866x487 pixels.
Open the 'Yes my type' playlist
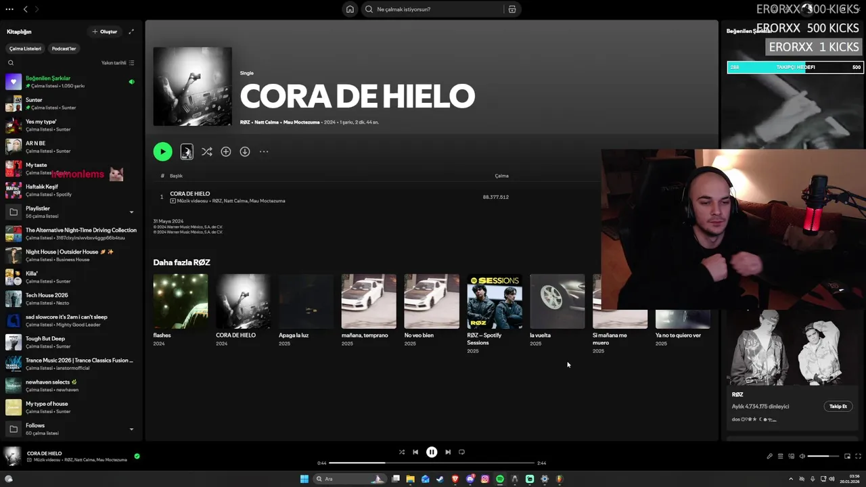[71, 125]
